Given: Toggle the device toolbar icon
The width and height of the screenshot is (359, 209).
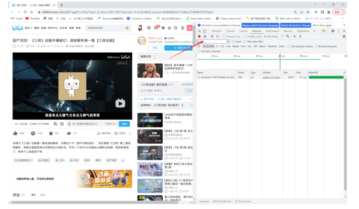Looking at the screenshot, I should pyautogui.click(x=205, y=31).
